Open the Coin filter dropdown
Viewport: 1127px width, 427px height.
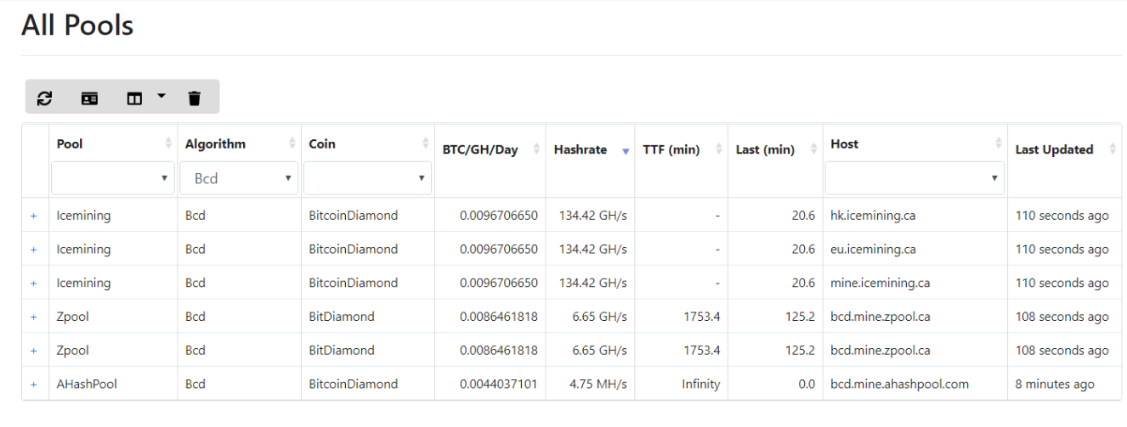click(x=367, y=178)
